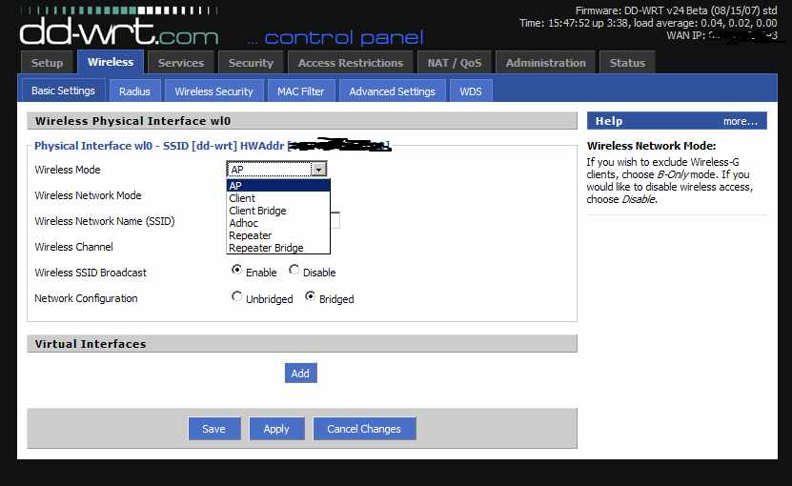Apply the wireless settings
Viewport: 792px width, 486px height.
coord(276,429)
